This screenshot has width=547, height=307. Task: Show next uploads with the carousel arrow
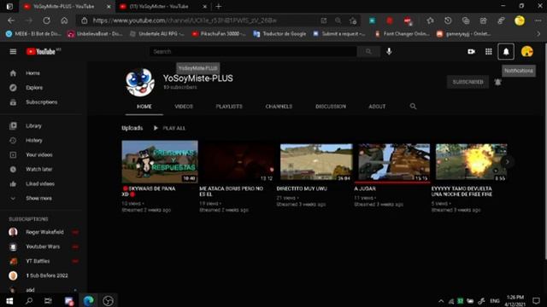point(507,162)
